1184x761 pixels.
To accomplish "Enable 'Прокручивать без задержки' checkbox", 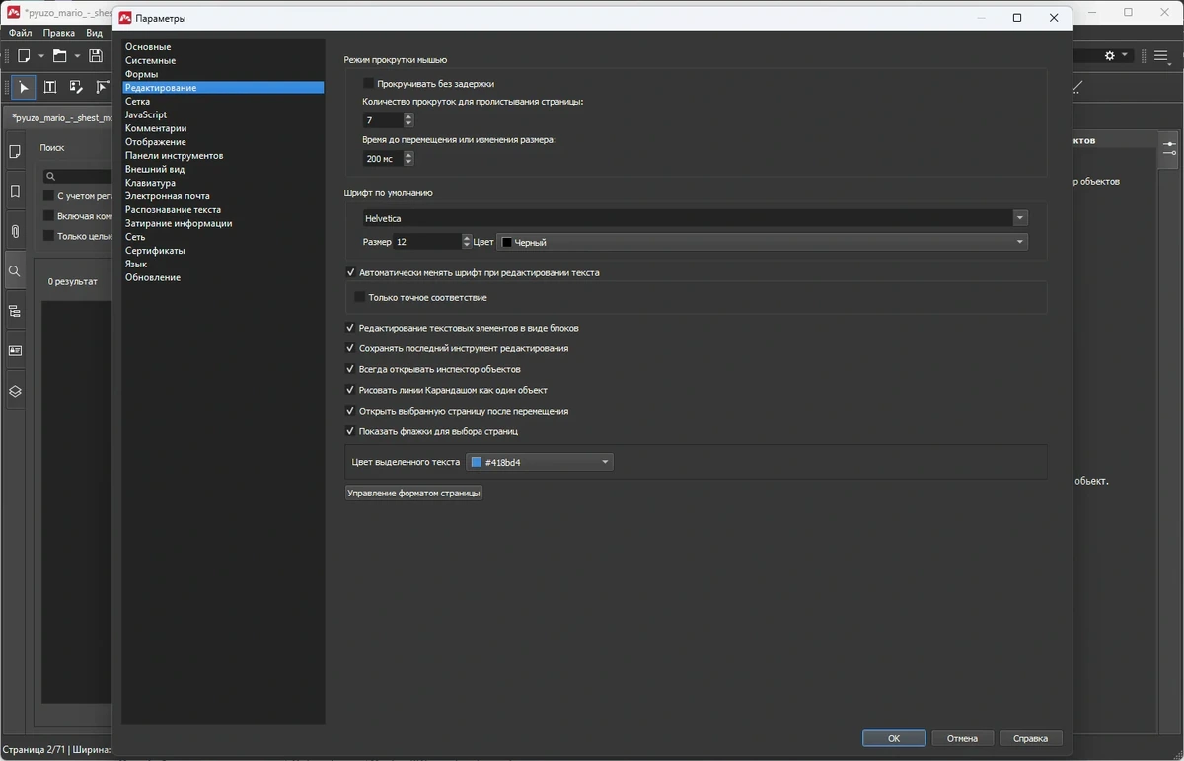I will coord(369,84).
